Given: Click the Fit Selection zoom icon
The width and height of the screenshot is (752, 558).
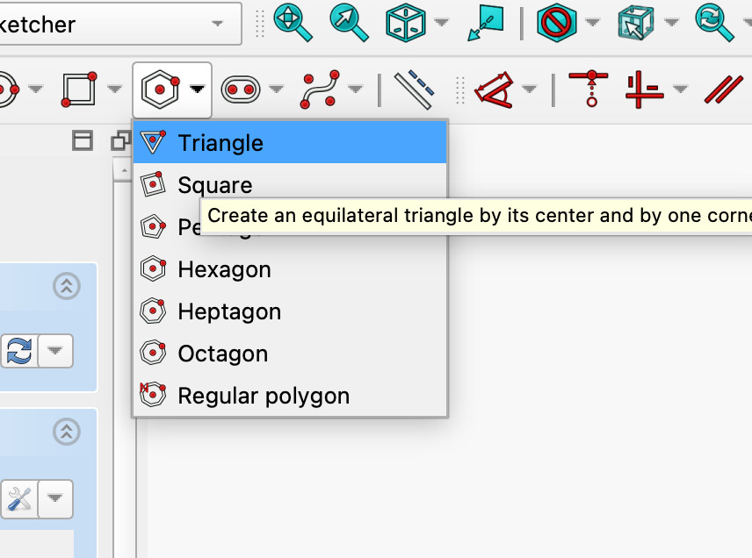Looking at the screenshot, I should [349, 23].
